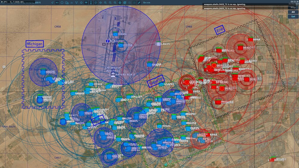The height and width of the screenshot is (168, 299).
Task: Click the third magnifier icon in toolbar
Action: 115,3
